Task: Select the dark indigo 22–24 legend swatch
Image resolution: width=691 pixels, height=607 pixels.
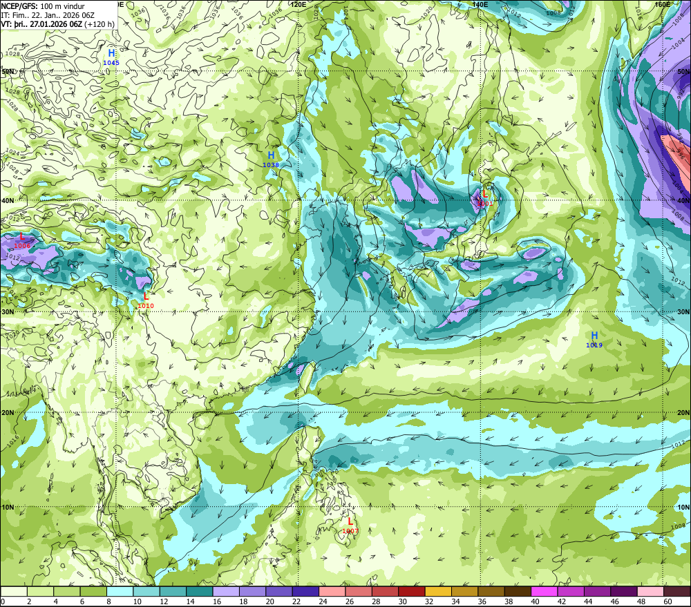Action: 305,591
